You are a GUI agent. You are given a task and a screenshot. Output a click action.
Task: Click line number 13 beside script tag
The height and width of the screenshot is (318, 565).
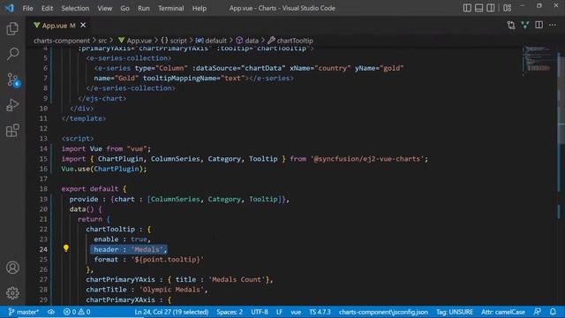(43, 139)
